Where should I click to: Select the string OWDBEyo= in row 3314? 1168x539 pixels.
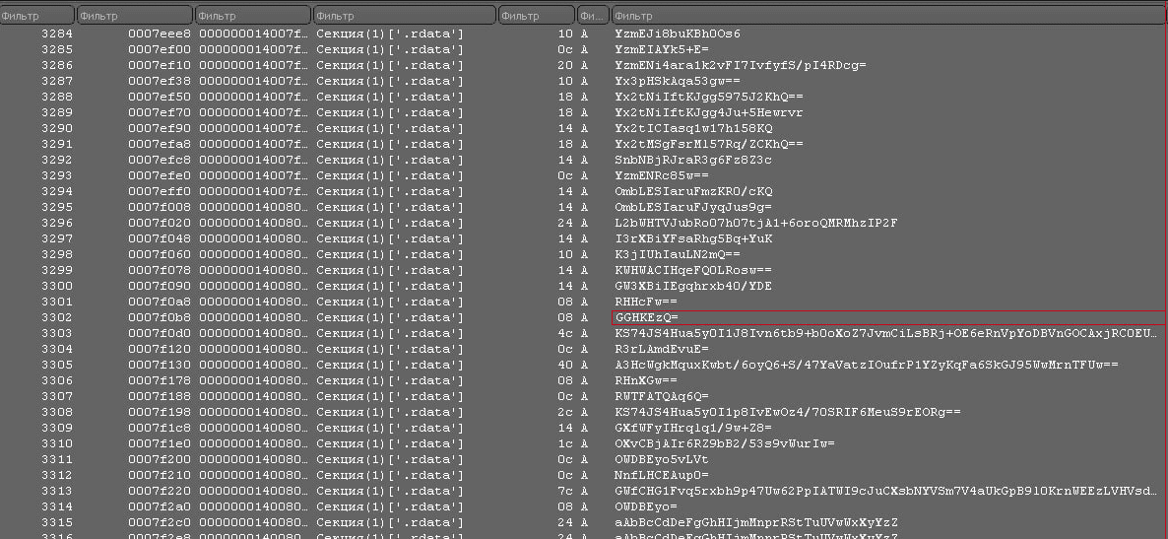pyautogui.click(x=646, y=506)
